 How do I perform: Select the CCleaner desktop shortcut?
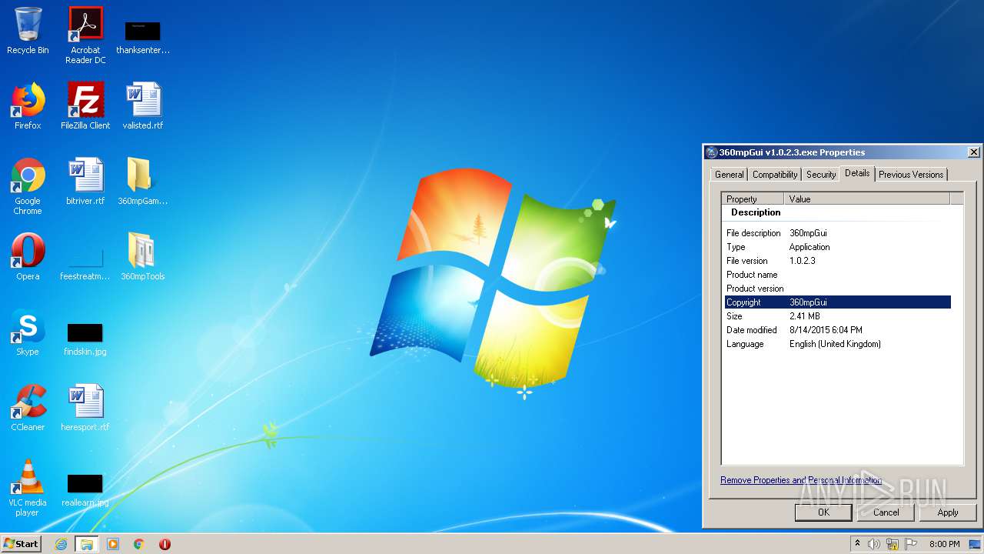click(28, 408)
